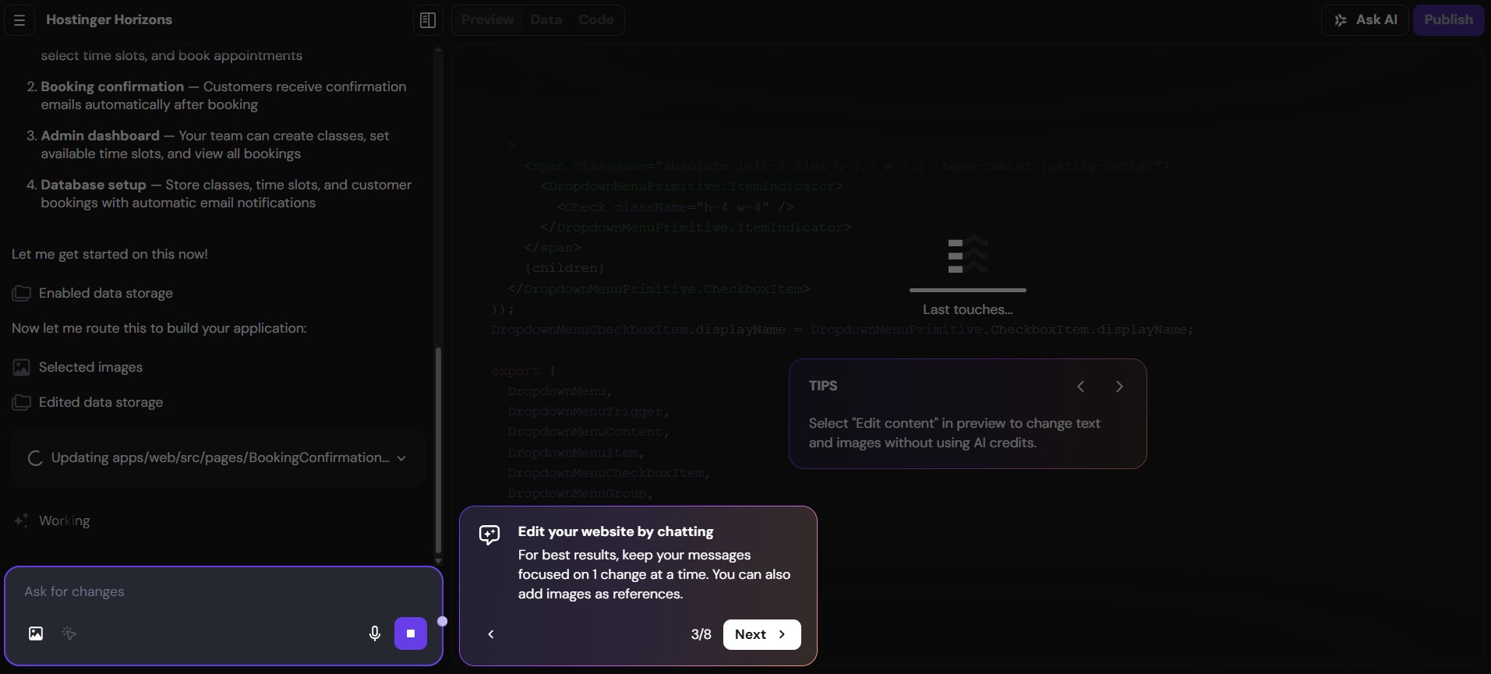Open the hamburger menu beside Hostinger Horizons
1491x674 pixels.
coord(19,20)
